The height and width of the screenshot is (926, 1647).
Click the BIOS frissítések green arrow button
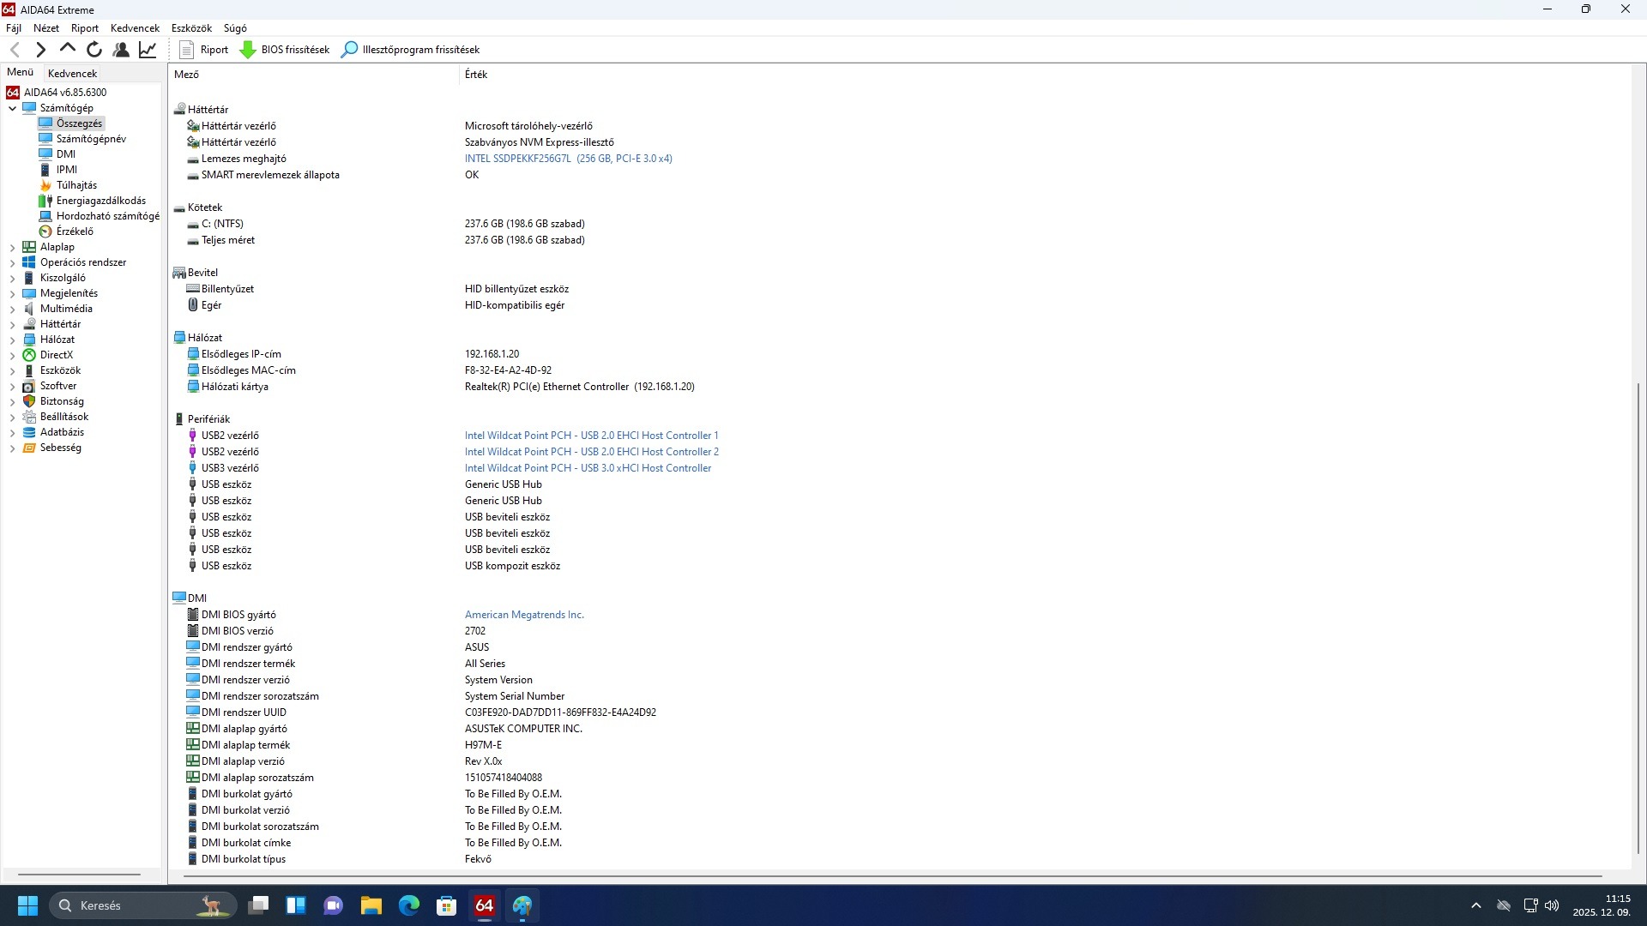285,50
